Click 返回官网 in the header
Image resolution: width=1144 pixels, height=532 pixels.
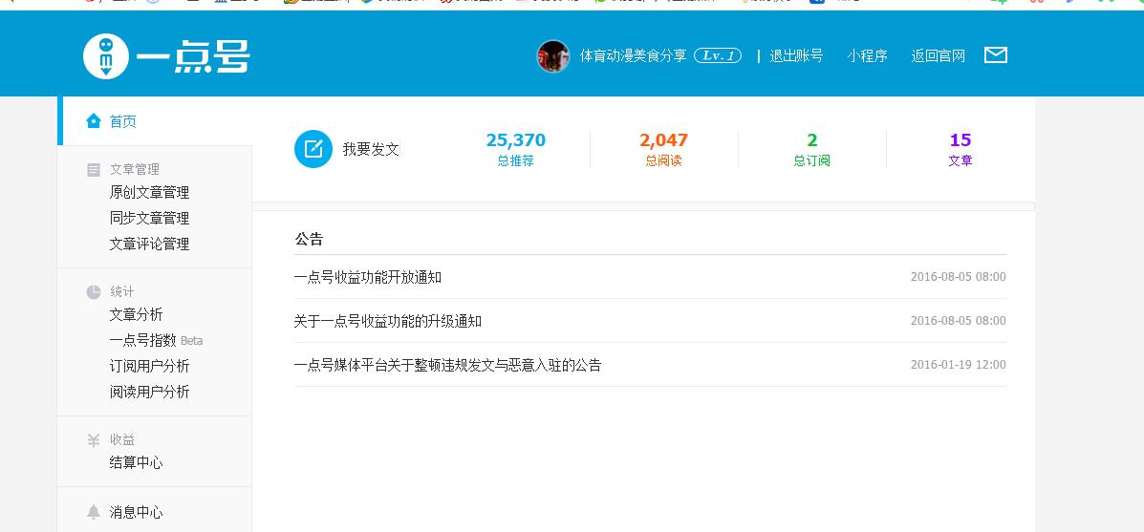(939, 56)
